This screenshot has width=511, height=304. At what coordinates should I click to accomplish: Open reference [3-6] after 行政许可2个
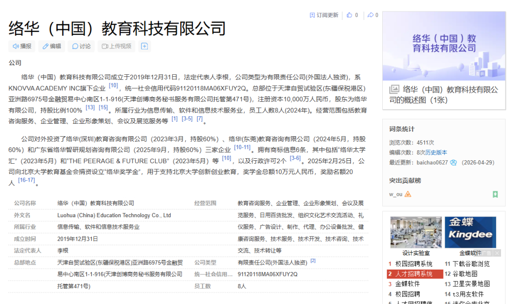[295, 158]
